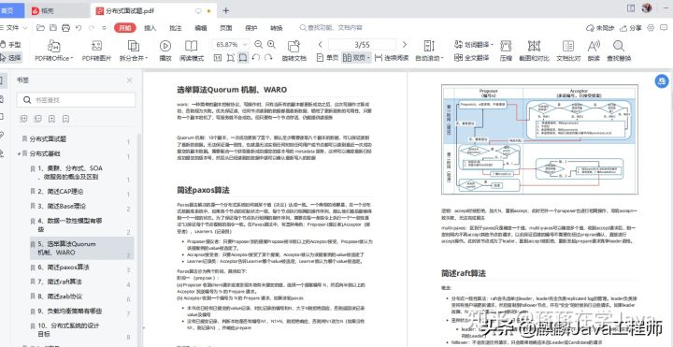This screenshot has width=673, height=347.
Task: Open the 批注 ribbon tab
Action: (x=176, y=28)
